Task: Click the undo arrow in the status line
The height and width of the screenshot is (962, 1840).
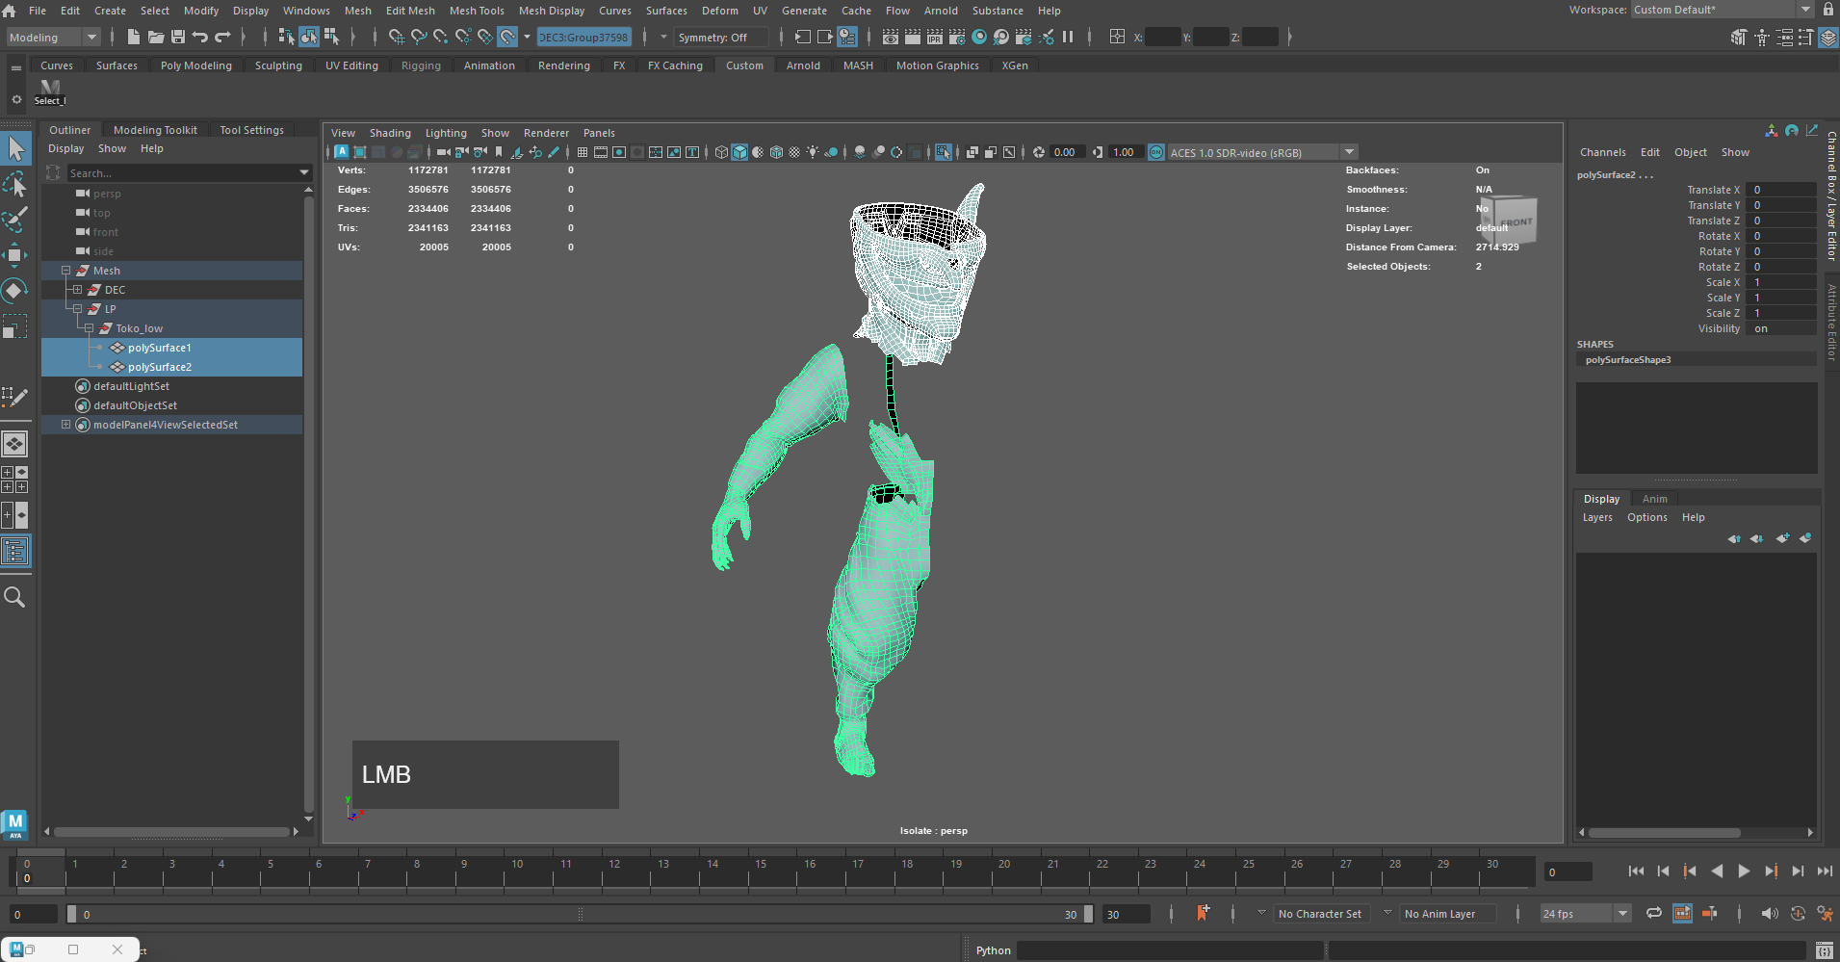Action: (200, 37)
